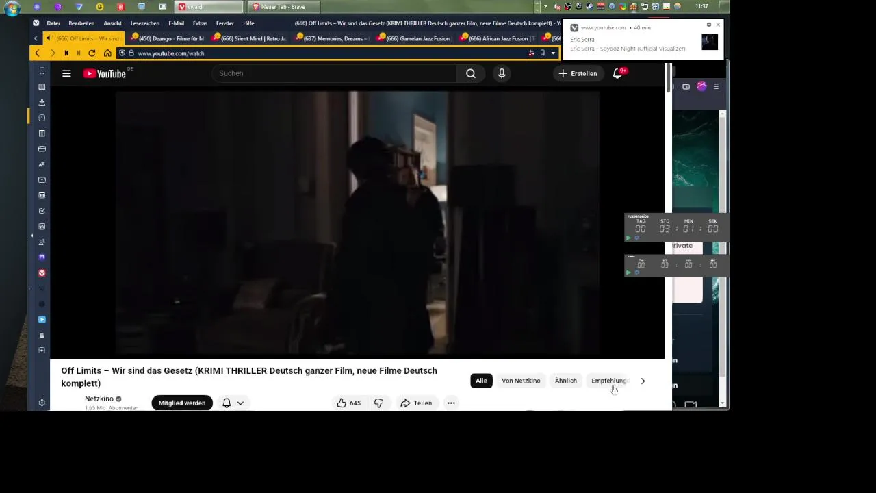Navigate back in history
Screen dimensions: 876x493
pos(38,53)
